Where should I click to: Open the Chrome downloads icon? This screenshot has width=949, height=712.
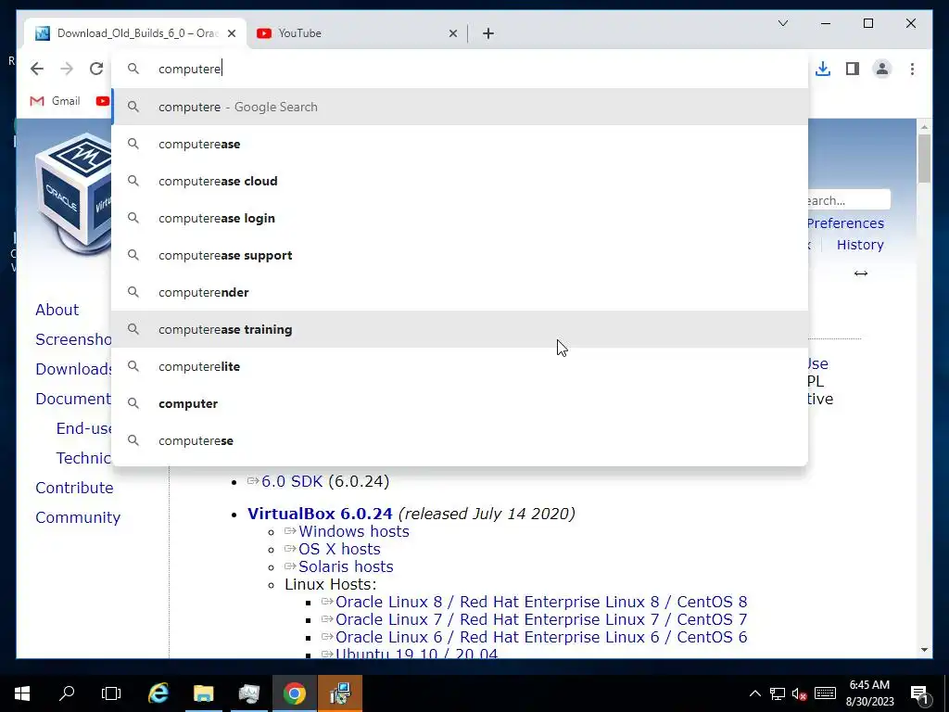[823, 69]
